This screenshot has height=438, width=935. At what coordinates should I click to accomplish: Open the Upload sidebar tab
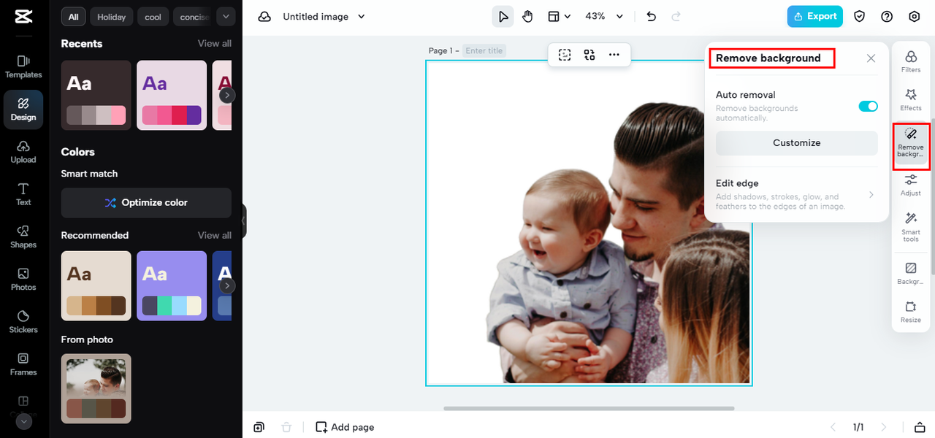23,152
